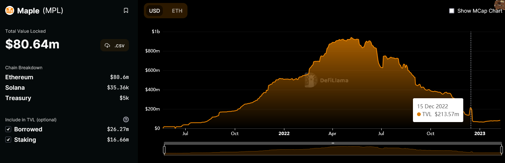This screenshot has height=163, width=505.
Task: Click the $600m y-axis label
Action: 154,70
